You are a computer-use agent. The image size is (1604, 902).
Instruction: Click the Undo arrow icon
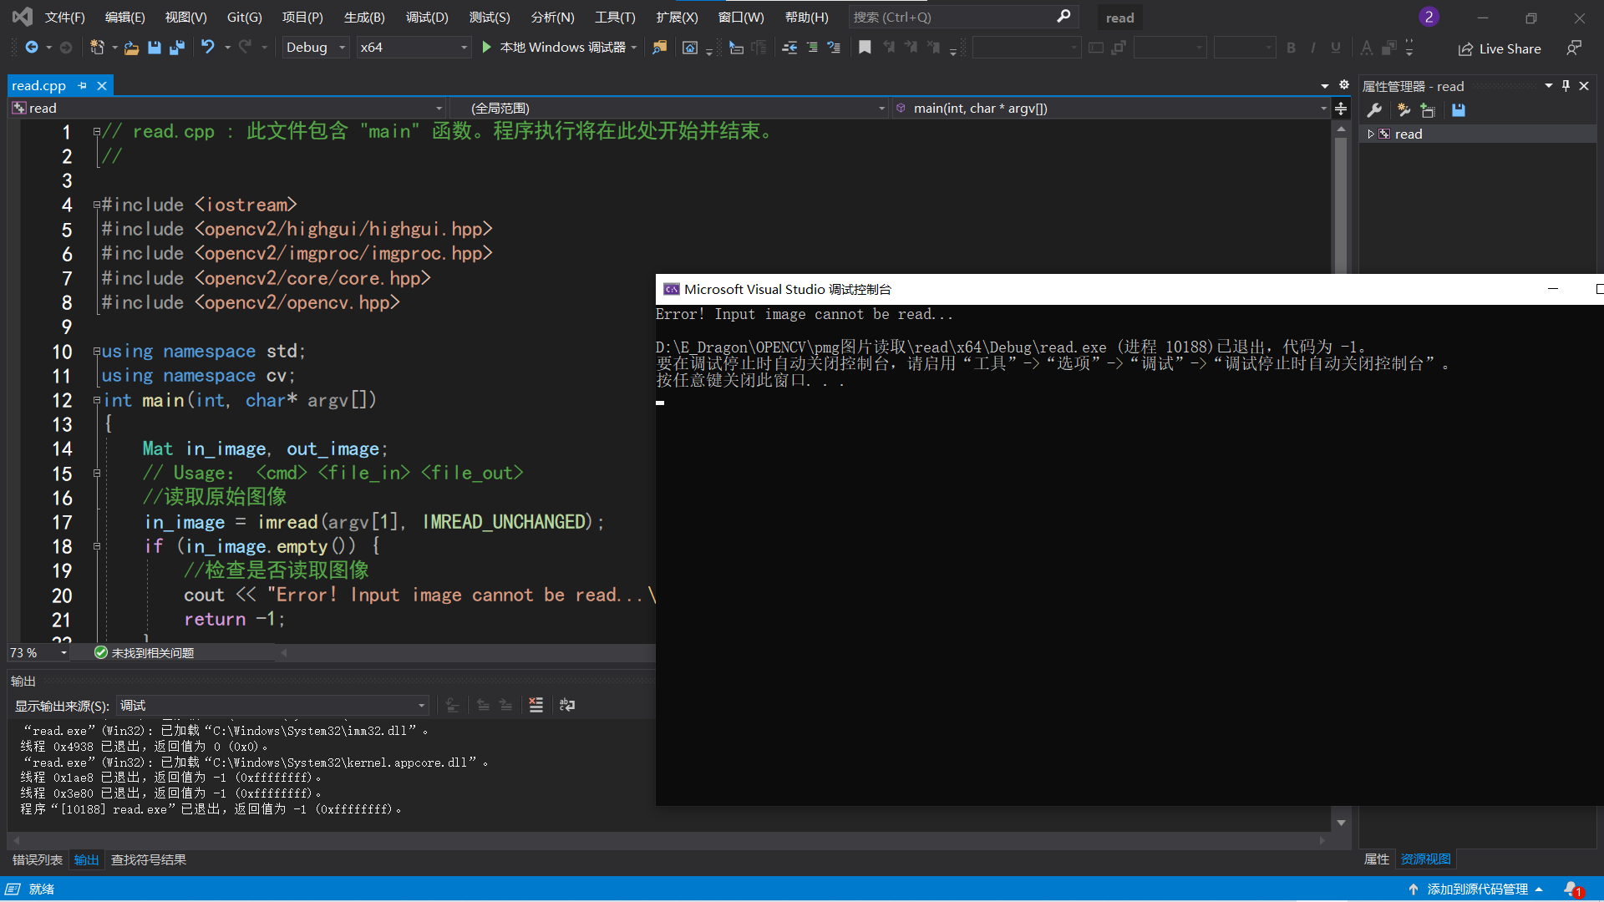tap(207, 48)
